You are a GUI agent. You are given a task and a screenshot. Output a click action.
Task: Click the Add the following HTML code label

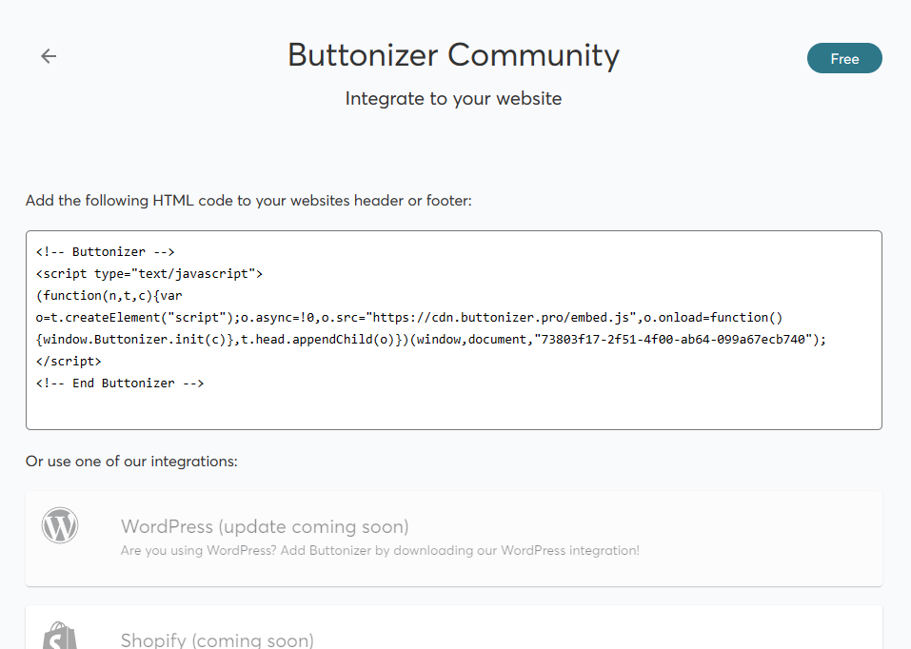pos(248,201)
